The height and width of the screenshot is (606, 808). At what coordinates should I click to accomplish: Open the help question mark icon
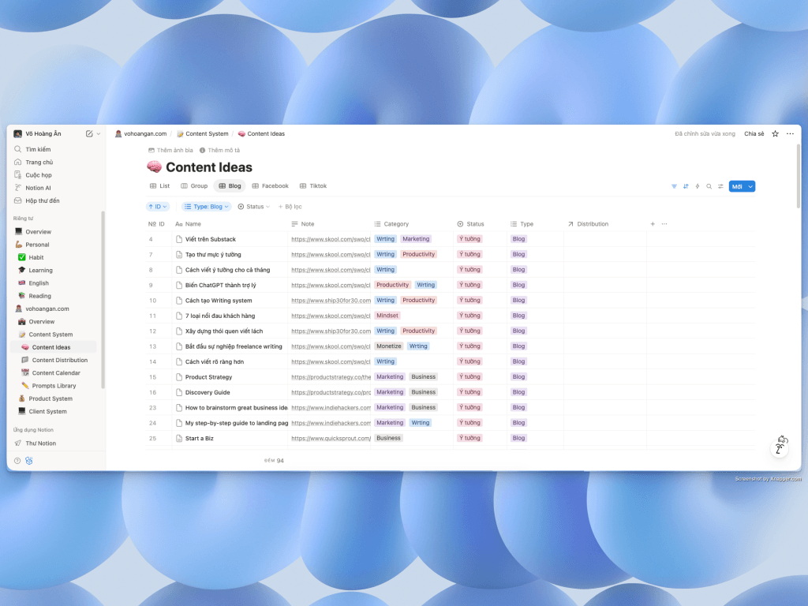17,461
